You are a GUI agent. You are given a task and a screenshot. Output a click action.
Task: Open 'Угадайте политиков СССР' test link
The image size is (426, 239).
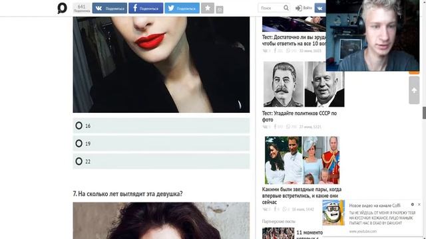click(300, 116)
